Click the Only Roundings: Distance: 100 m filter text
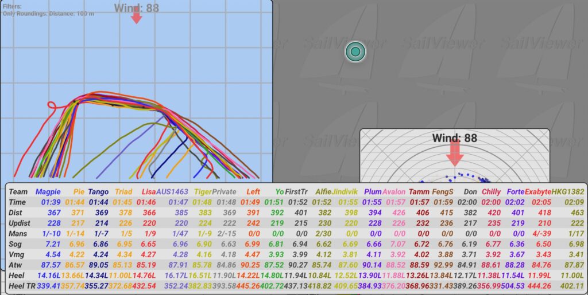The width and height of the screenshot is (588, 295). pyautogui.click(x=48, y=13)
